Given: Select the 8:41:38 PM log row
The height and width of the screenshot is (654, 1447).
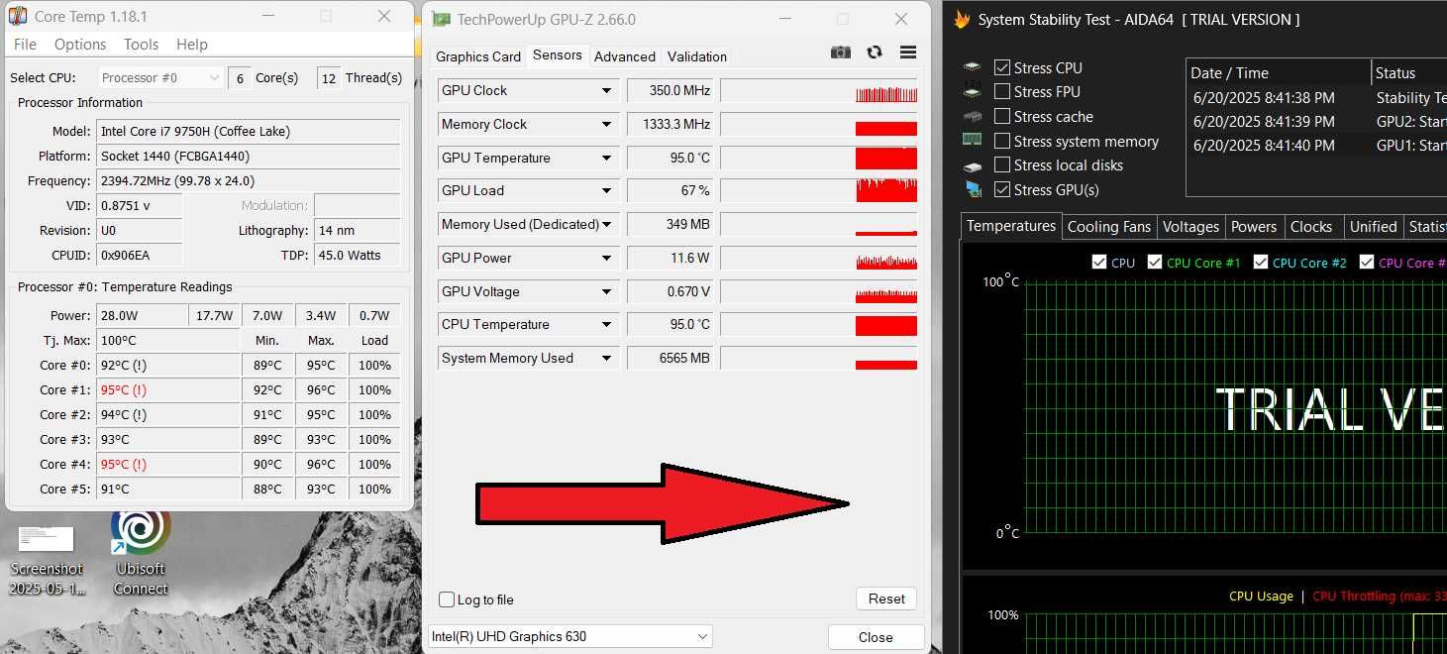Looking at the screenshot, I should 1316,97.
